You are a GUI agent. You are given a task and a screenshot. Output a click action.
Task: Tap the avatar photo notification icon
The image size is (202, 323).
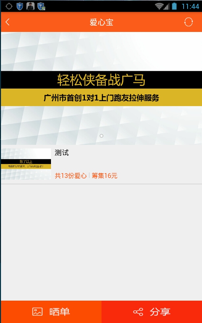(x=31, y=6)
